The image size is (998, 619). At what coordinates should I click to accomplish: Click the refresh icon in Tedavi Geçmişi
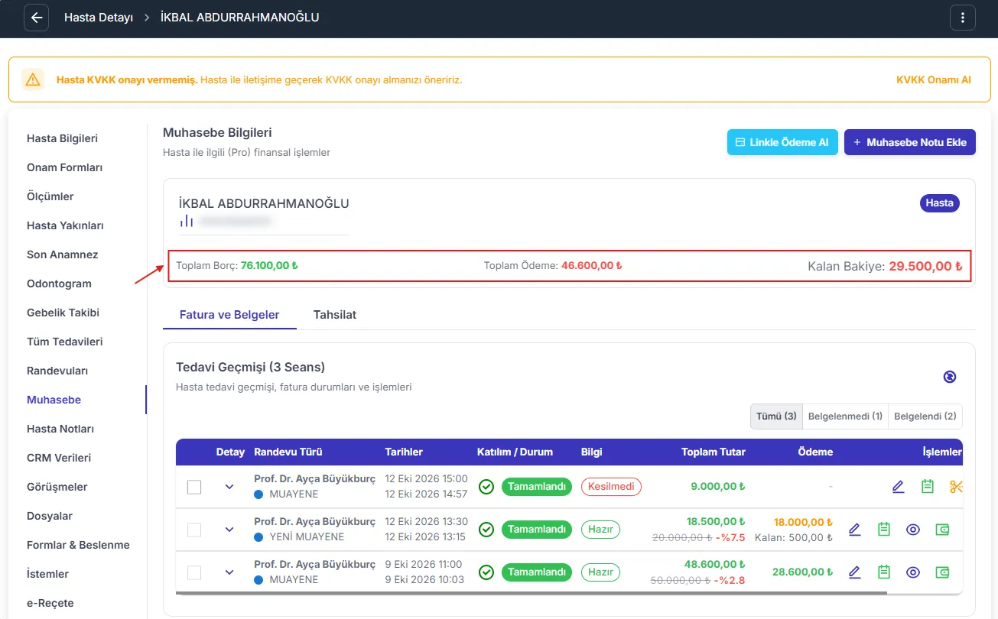[x=950, y=376]
